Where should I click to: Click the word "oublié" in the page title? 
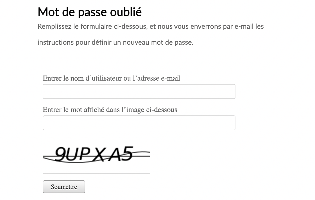pos(126,12)
